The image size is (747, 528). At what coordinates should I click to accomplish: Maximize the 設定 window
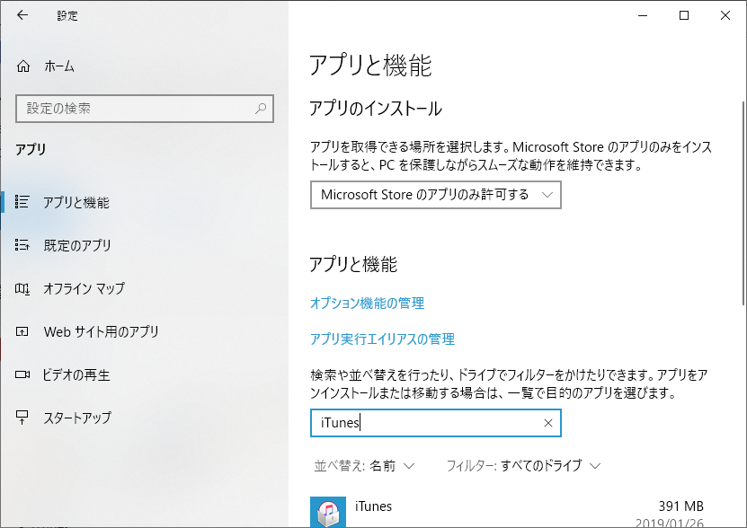click(x=684, y=15)
